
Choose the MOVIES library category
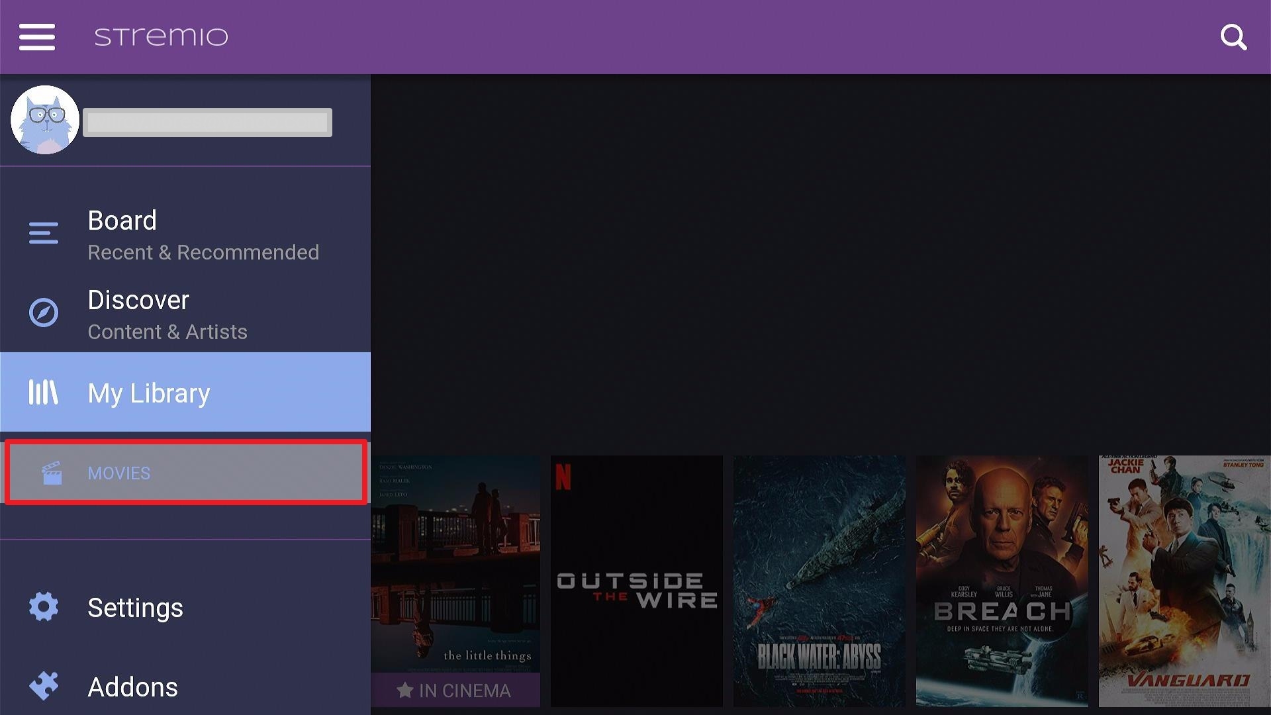click(185, 473)
